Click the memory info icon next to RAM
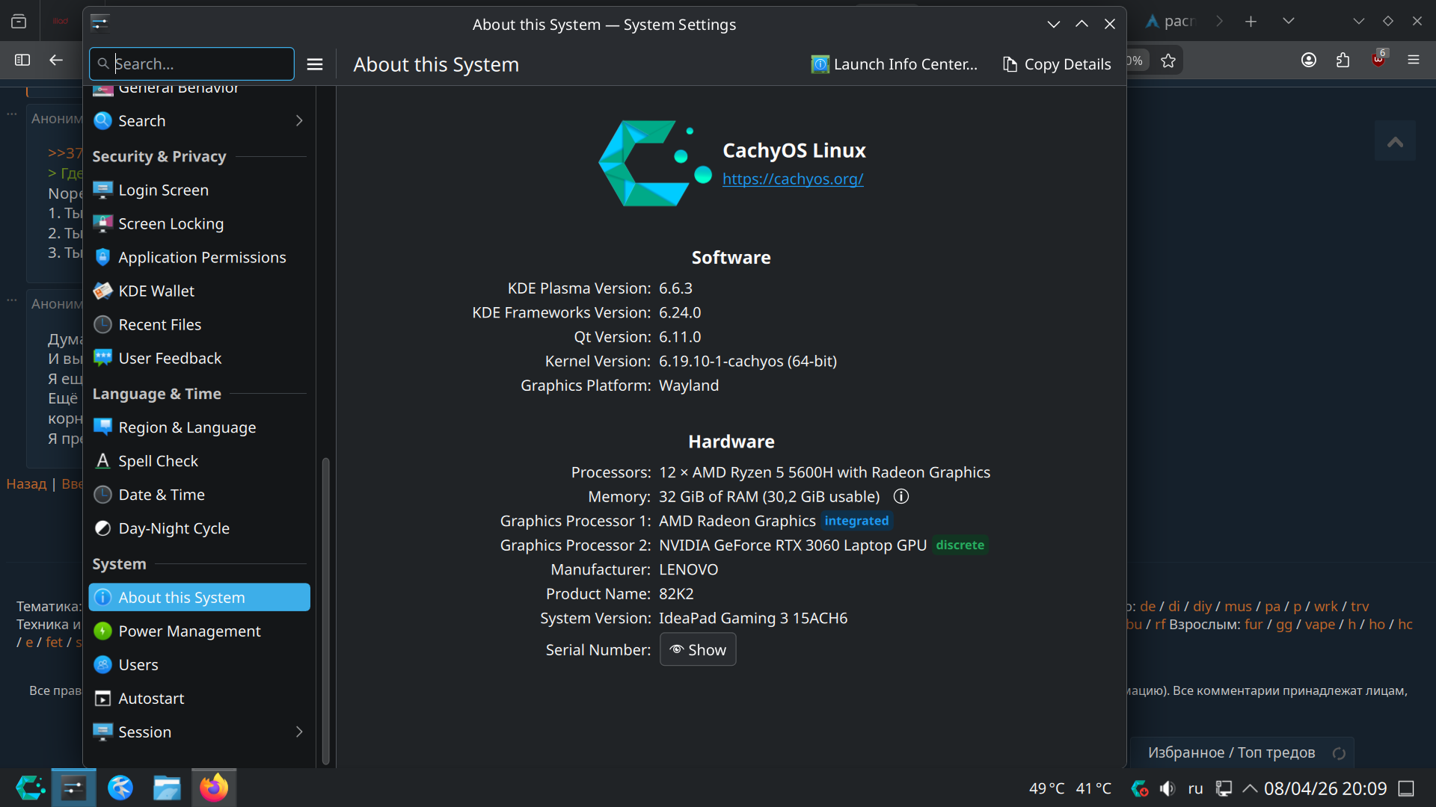Screen dimensions: 1436x807 click(x=901, y=496)
